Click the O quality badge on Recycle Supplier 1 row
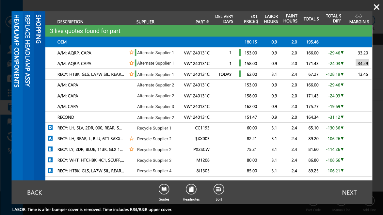This screenshot has height=215, width=383. coord(50,127)
